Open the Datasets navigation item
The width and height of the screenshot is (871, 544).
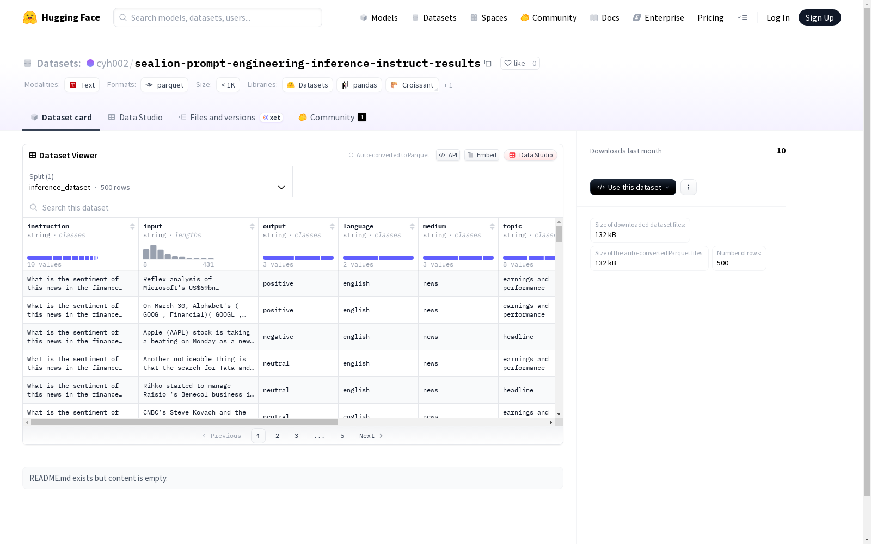[434, 17]
